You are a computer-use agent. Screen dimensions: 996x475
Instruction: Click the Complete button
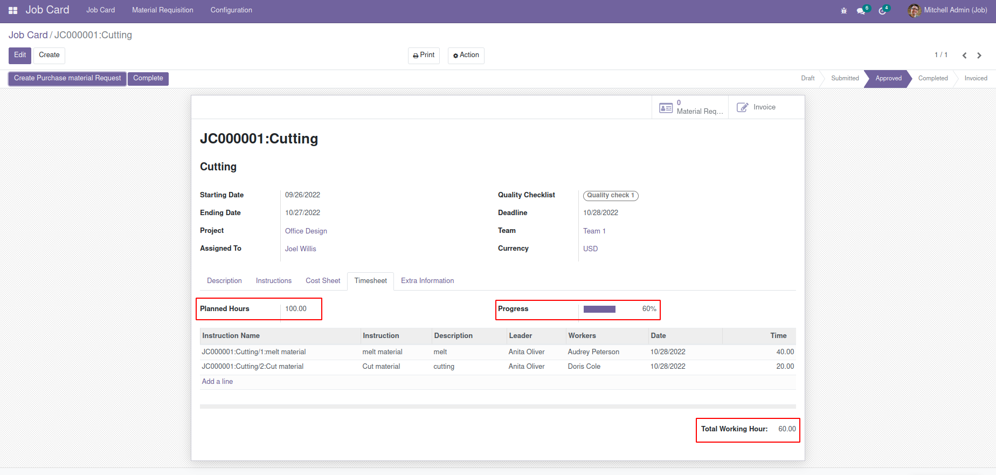point(148,79)
